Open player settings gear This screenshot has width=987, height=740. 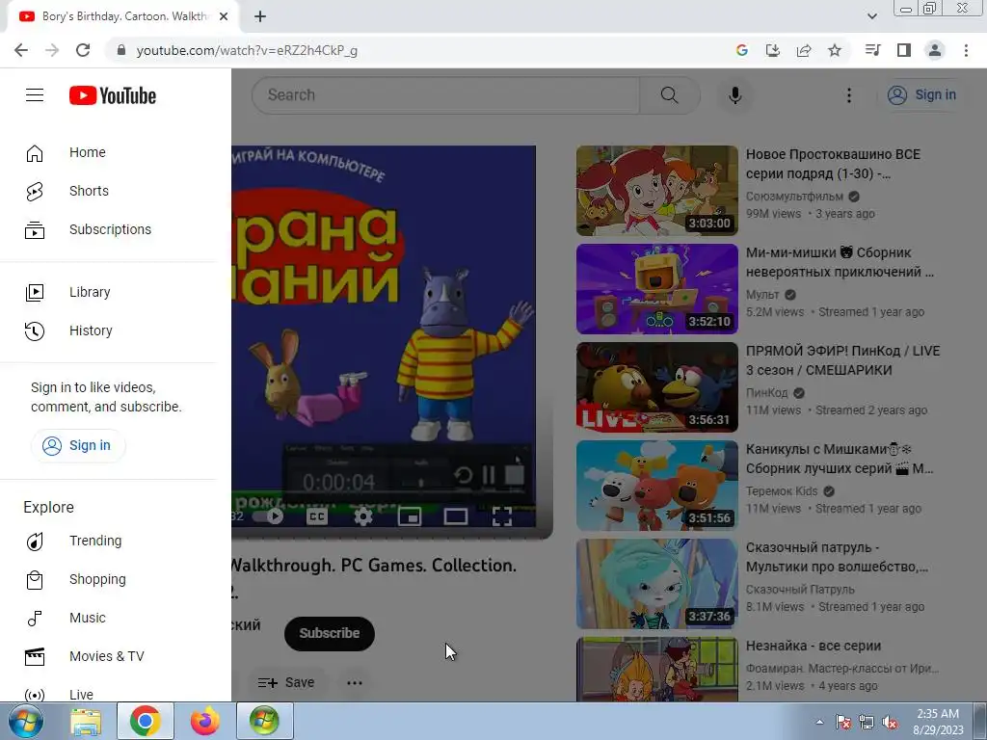point(363,516)
